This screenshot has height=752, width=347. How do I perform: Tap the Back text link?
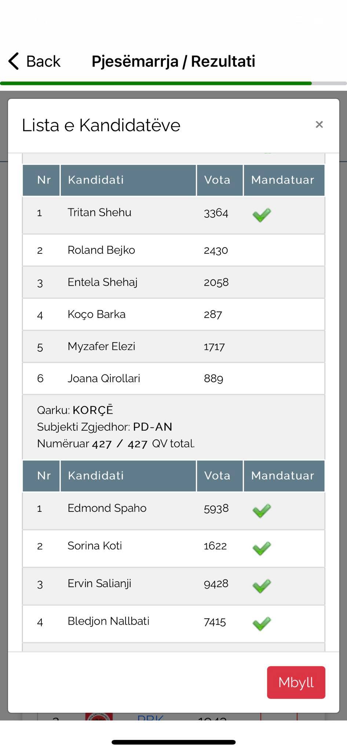point(43,61)
